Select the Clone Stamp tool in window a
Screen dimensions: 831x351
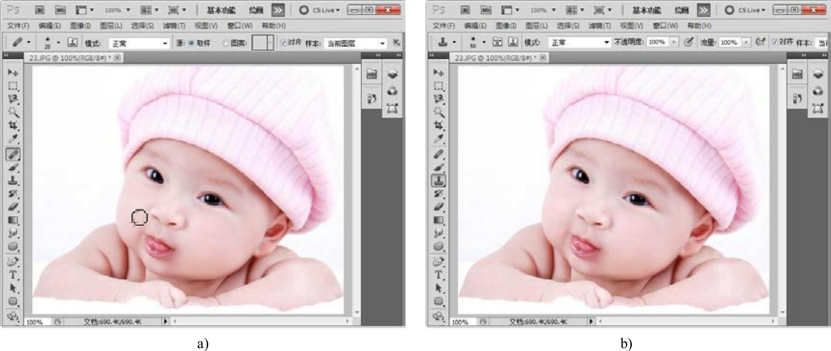pos(13,181)
